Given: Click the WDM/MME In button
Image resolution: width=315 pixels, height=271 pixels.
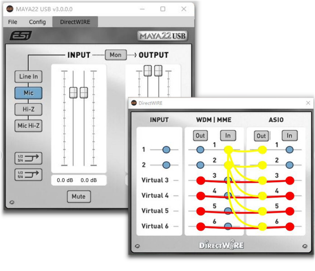Looking at the screenshot, I should [228, 136].
